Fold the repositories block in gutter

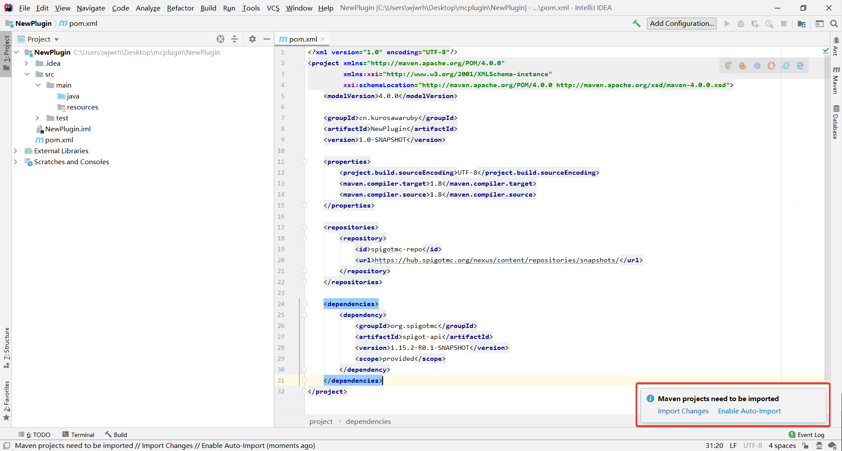coord(304,227)
